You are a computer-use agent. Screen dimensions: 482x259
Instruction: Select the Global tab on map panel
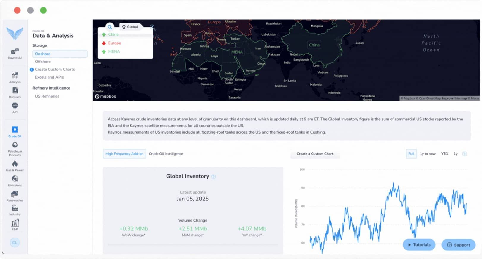pyautogui.click(x=130, y=27)
